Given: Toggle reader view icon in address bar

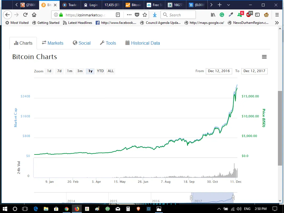Looking at the screenshot, I should (x=118, y=15).
